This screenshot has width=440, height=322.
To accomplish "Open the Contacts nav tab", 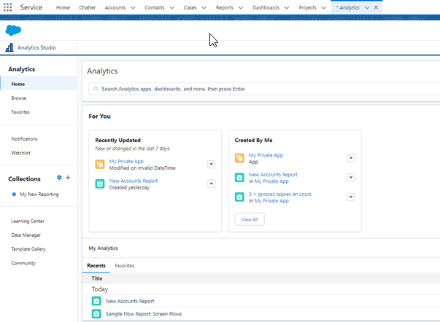I will click(x=155, y=7).
